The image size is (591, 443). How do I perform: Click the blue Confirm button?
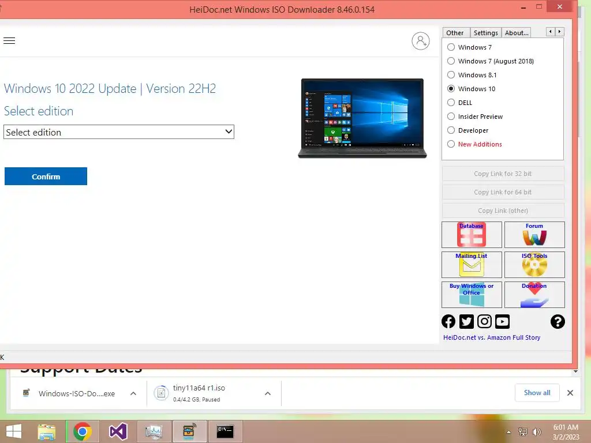[46, 177]
